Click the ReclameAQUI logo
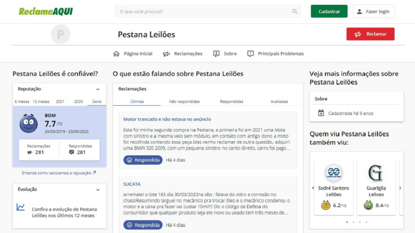The height and width of the screenshot is (233, 415). point(46,11)
